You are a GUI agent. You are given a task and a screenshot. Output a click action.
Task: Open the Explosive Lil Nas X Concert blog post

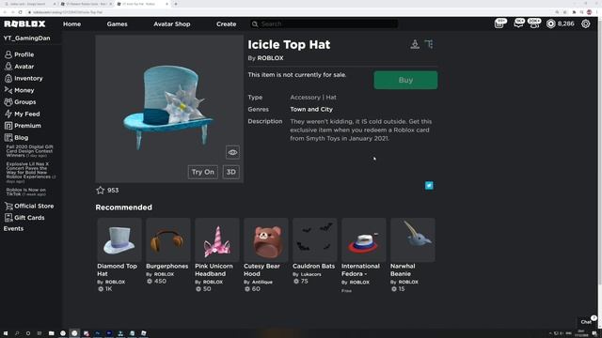(31, 173)
